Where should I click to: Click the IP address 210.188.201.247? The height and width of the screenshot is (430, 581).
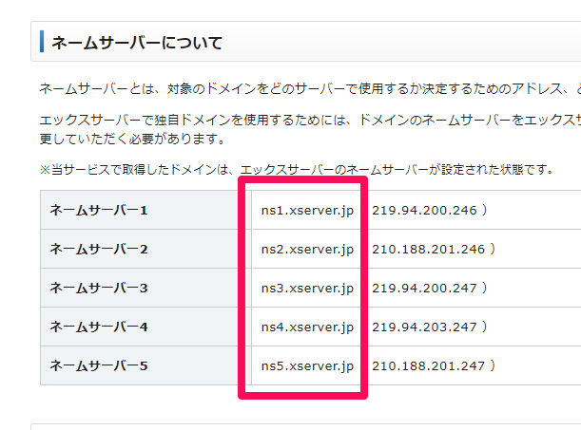428,365
